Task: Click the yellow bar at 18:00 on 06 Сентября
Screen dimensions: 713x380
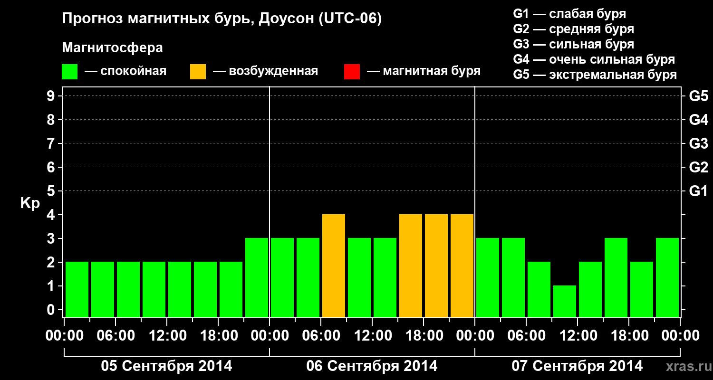Action: click(x=436, y=266)
